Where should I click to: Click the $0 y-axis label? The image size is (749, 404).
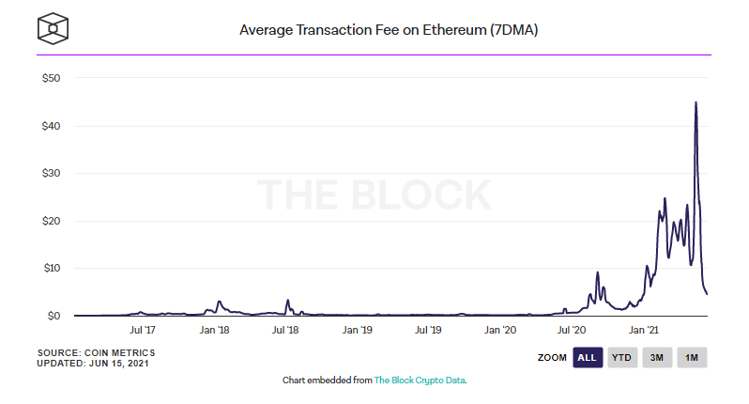pos(54,316)
